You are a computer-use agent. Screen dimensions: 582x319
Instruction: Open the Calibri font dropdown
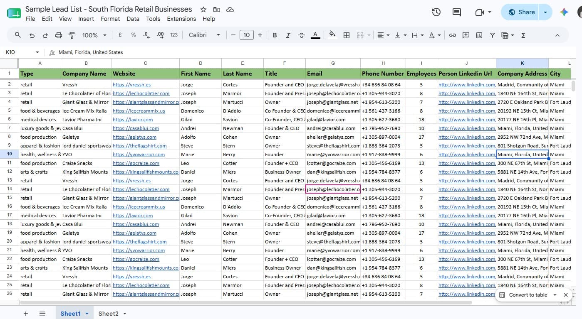(x=204, y=35)
